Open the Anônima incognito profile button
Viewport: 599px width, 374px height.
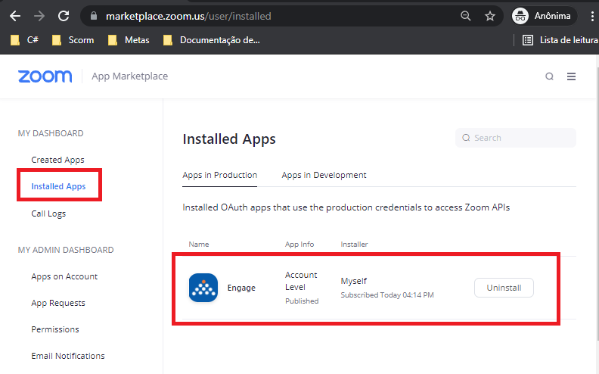coord(544,16)
